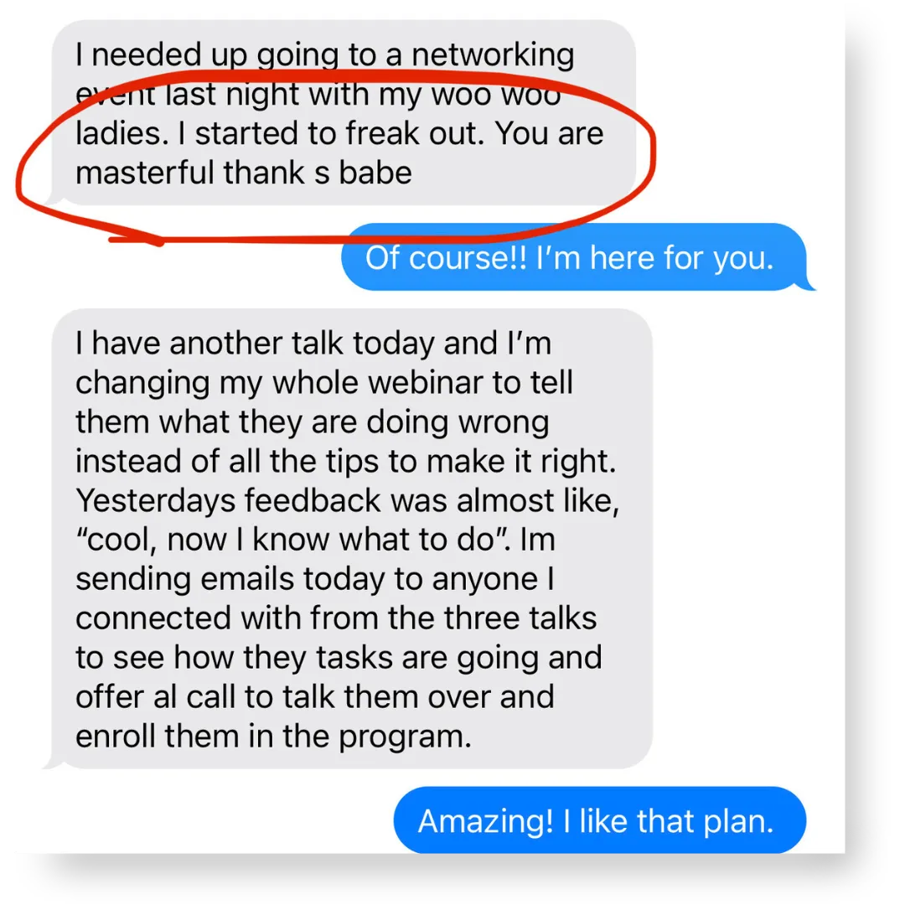905x905 pixels.
Task: Click 'connected with from the three talks' line
Action: click(336, 618)
